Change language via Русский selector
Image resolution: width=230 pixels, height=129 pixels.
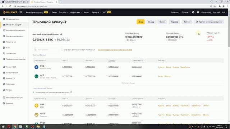click(x=216, y=12)
